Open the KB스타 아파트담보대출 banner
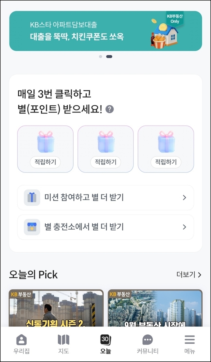 (x=105, y=31)
